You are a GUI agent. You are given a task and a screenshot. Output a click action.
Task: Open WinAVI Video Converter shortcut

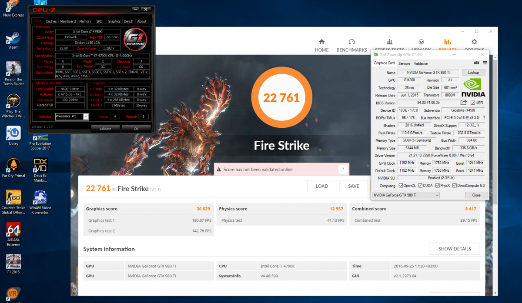pos(40,202)
